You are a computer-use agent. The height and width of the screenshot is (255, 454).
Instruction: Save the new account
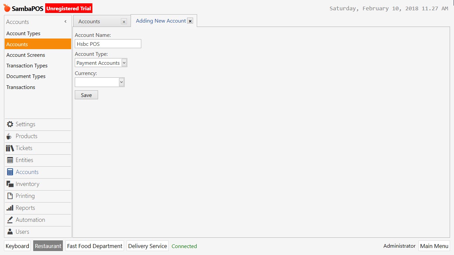coord(86,95)
